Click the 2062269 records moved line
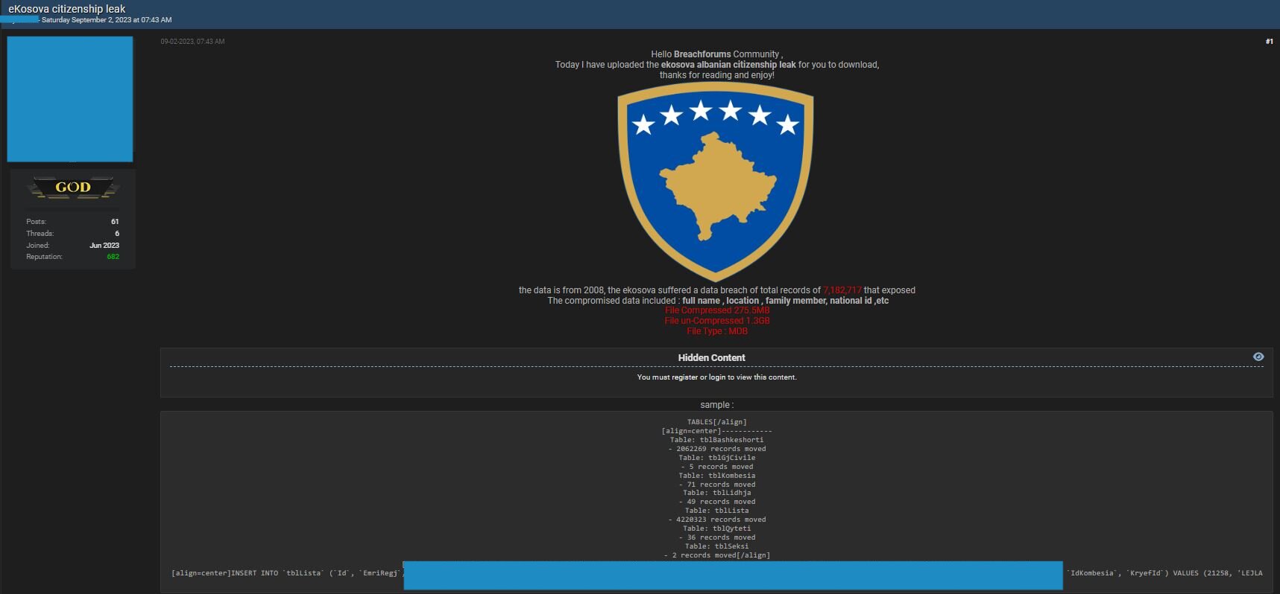This screenshot has width=1280, height=594. tap(717, 449)
